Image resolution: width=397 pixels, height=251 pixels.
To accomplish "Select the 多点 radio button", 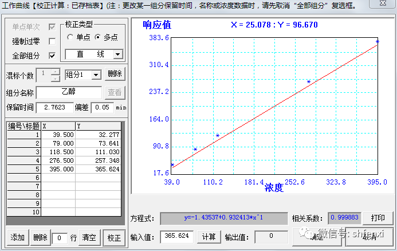I will pos(98,37).
